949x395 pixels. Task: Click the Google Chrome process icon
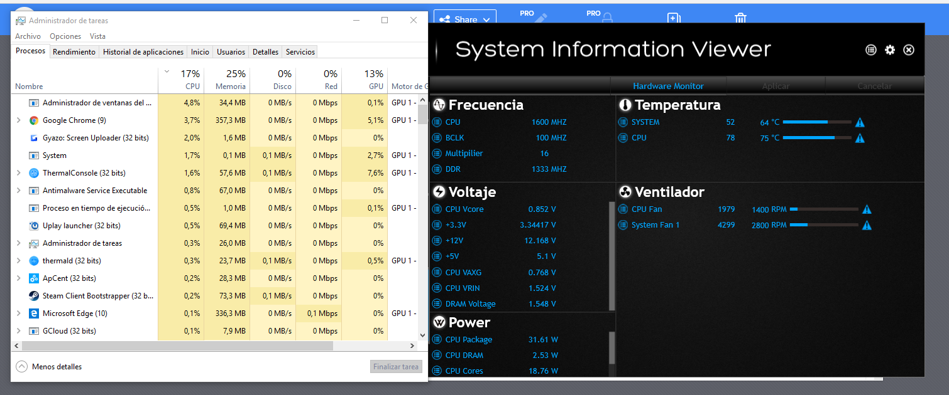coord(34,120)
